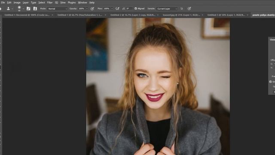
Task: Open the Window menu
Action: [82, 3]
